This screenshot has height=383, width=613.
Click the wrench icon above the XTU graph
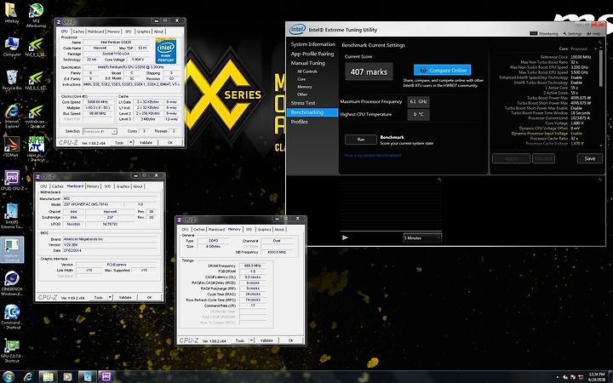point(439,180)
